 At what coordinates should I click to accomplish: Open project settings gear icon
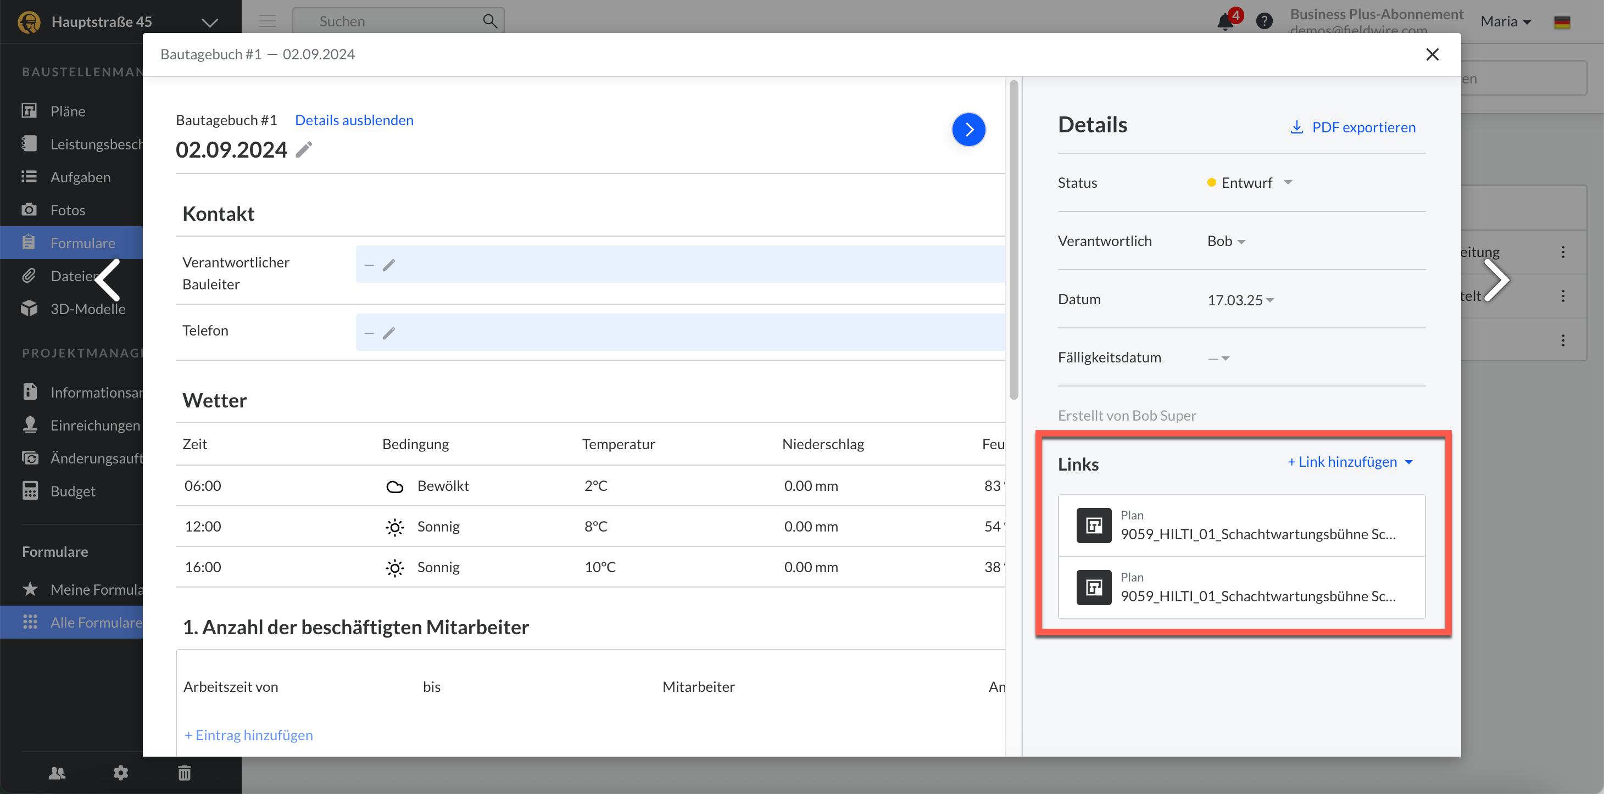121,772
